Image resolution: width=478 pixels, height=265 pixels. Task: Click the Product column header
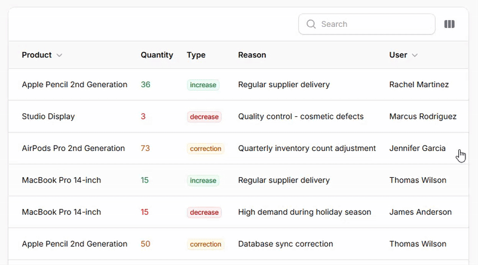point(36,55)
